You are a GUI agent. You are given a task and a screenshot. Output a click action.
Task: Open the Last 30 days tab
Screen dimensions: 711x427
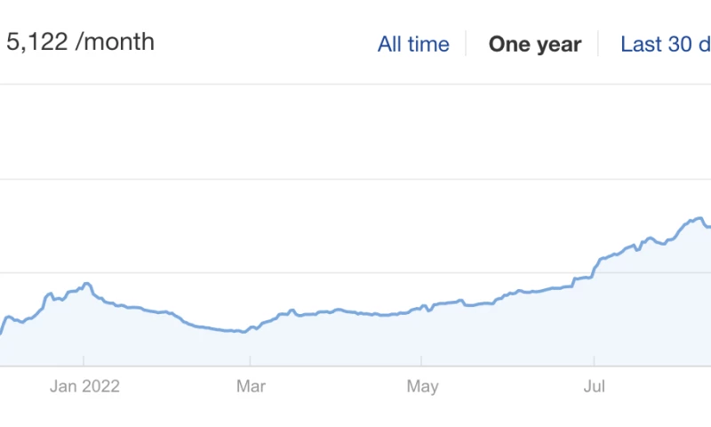click(x=666, y=44)
